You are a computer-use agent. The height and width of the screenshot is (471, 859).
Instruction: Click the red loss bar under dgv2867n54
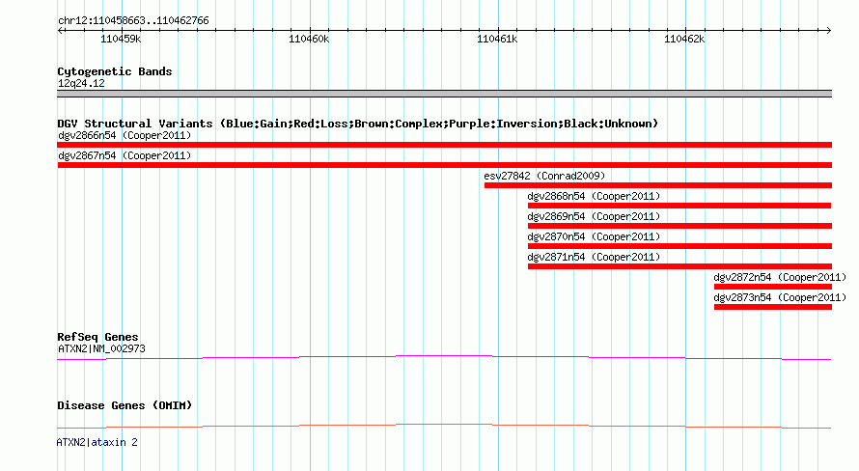click(x=444, y=165)
